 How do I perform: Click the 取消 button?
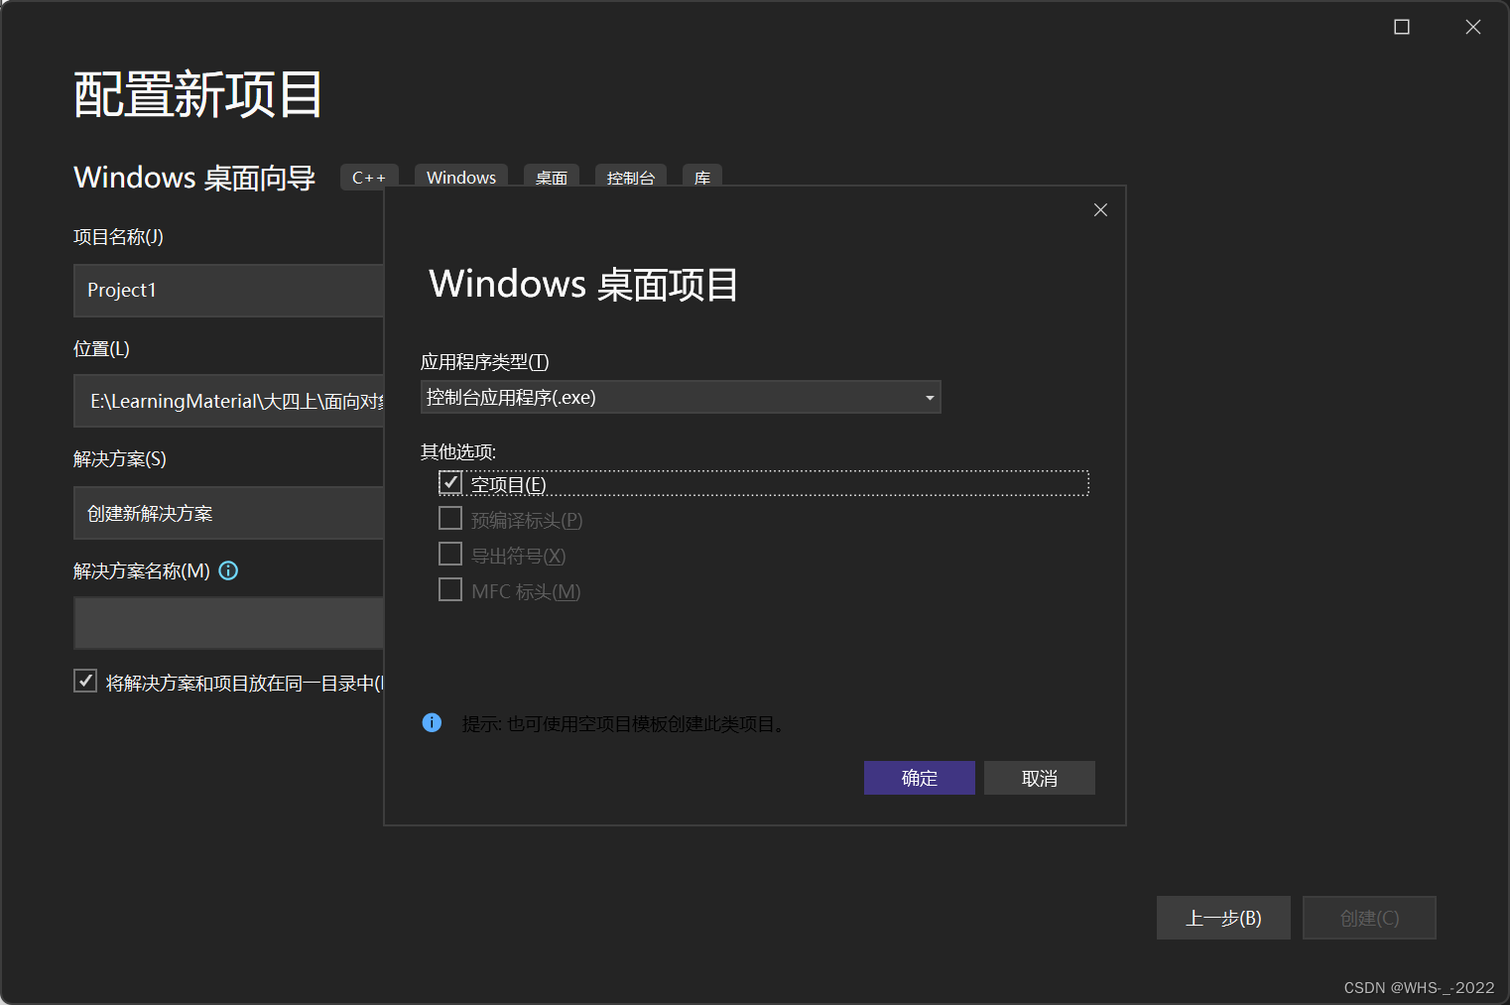(1040, 778)
